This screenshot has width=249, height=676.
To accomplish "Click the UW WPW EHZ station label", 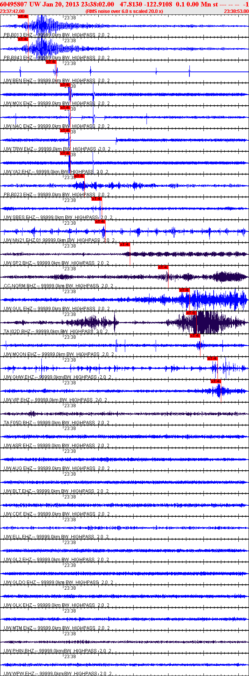I will pos(19,674).
